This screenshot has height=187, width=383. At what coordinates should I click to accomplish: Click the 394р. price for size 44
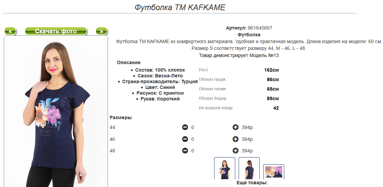pyautogui.click(x=248, y=127)
